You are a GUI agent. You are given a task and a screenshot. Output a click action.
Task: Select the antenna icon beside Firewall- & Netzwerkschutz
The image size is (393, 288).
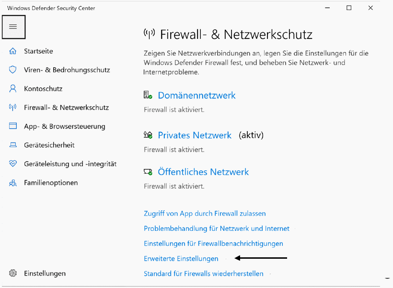[13, 108]
